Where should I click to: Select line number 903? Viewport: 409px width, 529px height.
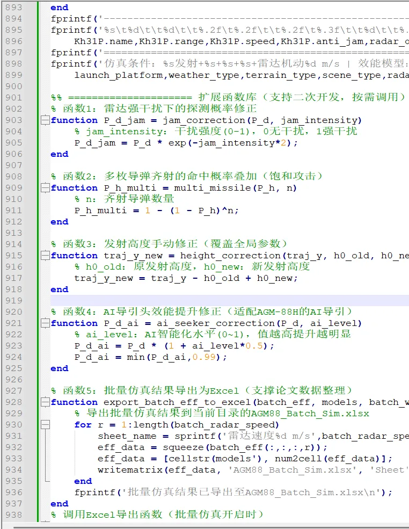click(14, 120)
